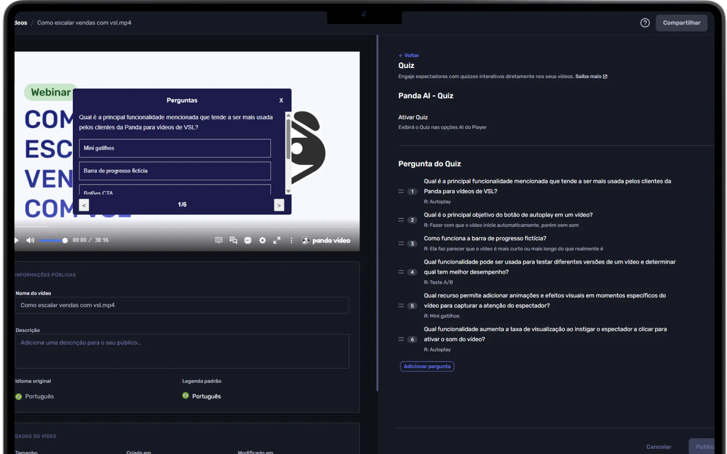Viewport: 727px width, 454px height.
Task: Click the 1/6 question counter
Action: tap(182, 205)
